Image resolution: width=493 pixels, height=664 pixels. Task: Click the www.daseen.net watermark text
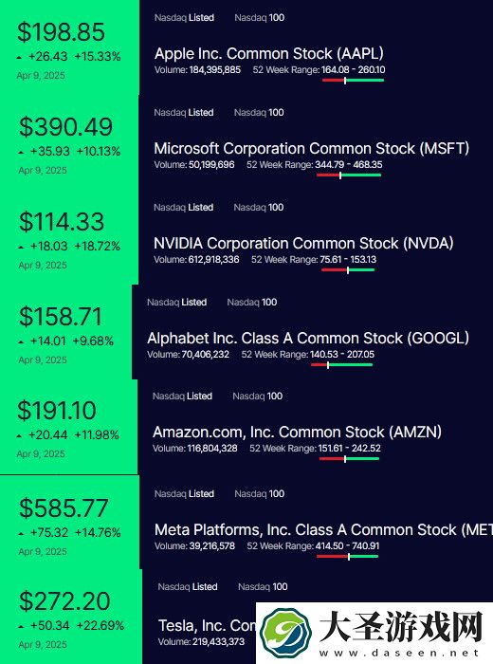click(x=400, y=653)
